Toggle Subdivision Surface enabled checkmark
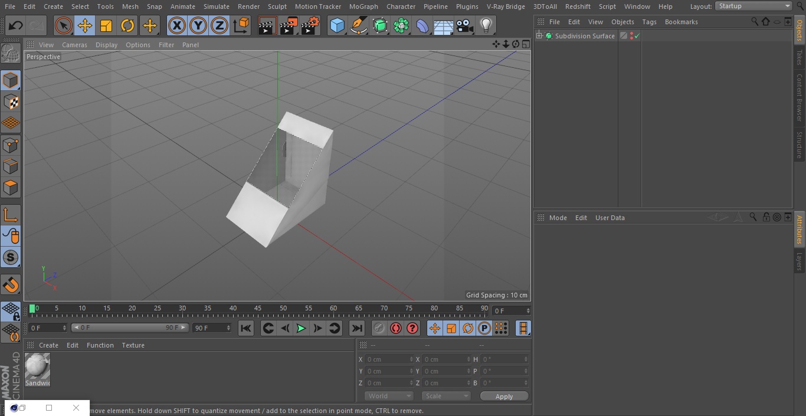806x416 pixels. pyautogui.click(x=637, y=36)
